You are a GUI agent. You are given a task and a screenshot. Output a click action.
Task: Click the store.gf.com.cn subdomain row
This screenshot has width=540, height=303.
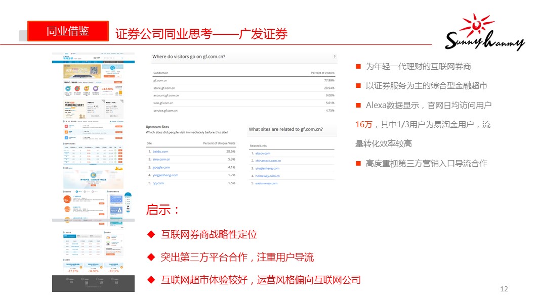(244, 88)
